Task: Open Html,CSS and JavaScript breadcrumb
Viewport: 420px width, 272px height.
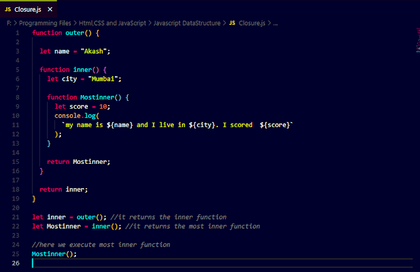Action: 112,24
